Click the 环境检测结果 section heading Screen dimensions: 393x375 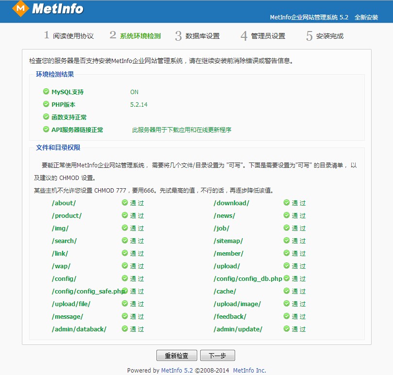tap(55, 74)
